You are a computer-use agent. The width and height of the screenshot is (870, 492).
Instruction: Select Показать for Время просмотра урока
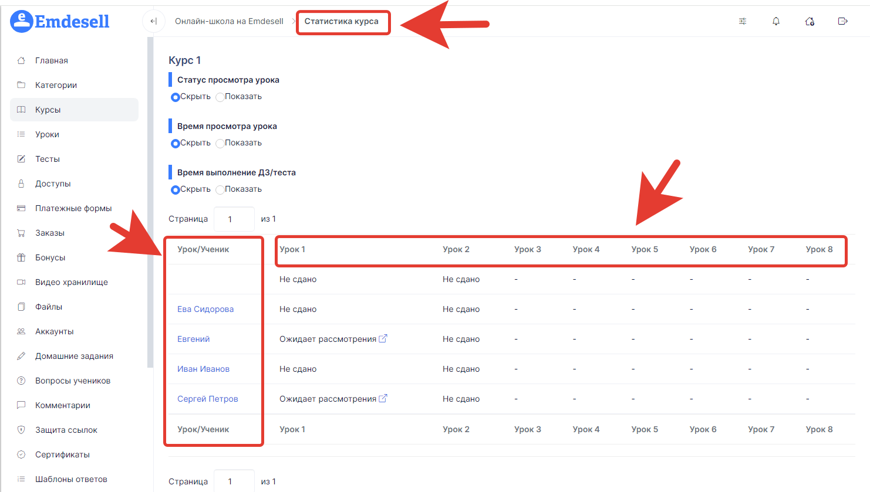[x=220, y=144]
